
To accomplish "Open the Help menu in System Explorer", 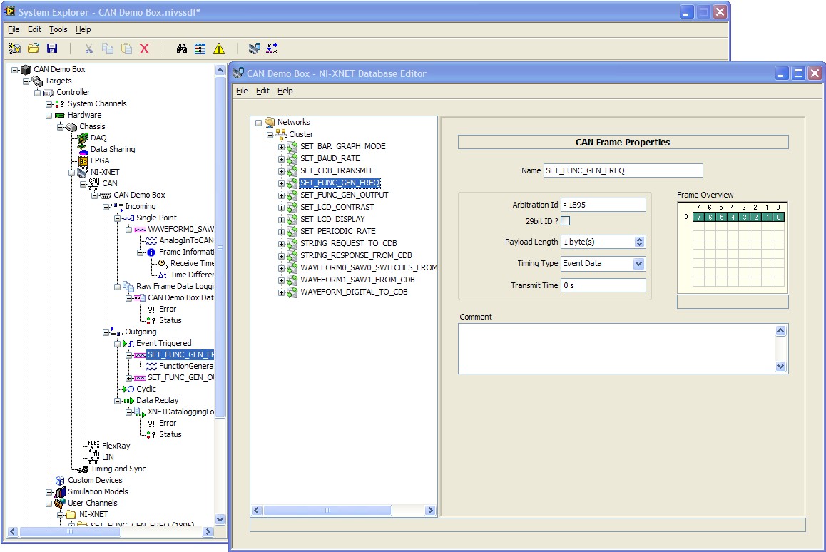I will pos(83,29).
